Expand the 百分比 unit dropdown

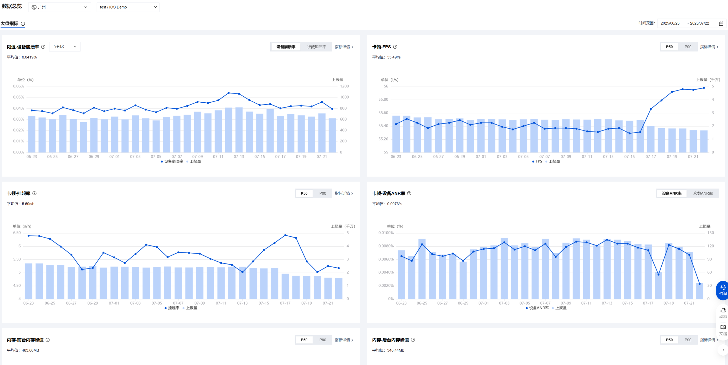tap(64, 47)
